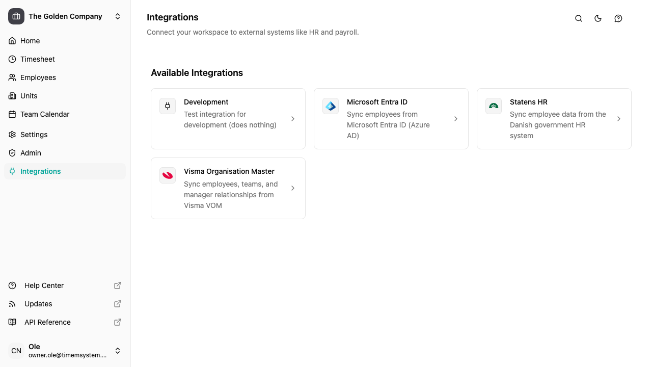The height and width of the screenshot is (367, 652).
Task: Open the Team Calendar view
Action: click(44, 114)
